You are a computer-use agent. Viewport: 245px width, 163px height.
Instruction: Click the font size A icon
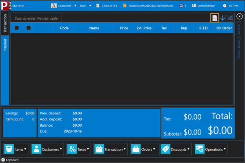coord(53,6)
